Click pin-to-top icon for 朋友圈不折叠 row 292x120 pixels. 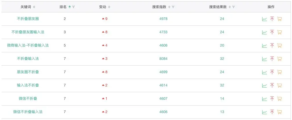tap(272, 72)
